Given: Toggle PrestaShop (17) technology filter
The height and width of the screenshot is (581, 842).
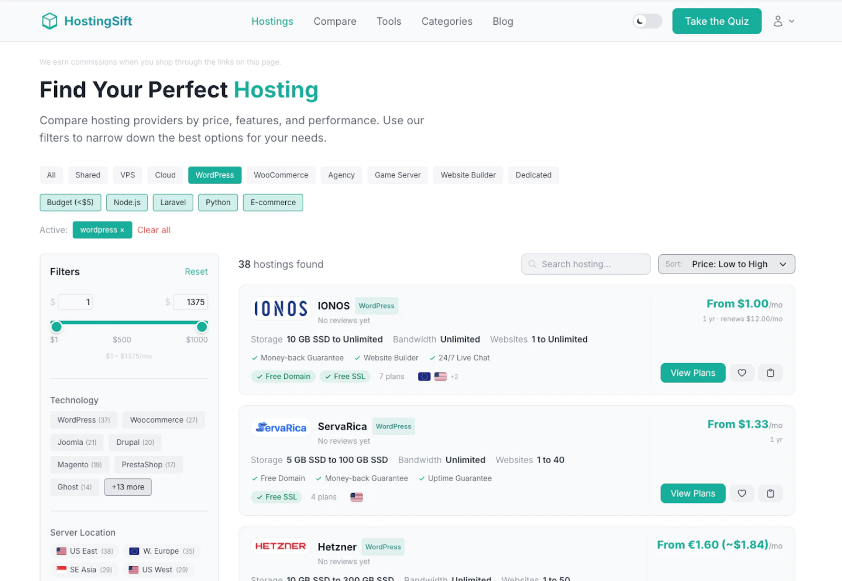Looking at the screenshot, I should (x=148, y=465).
